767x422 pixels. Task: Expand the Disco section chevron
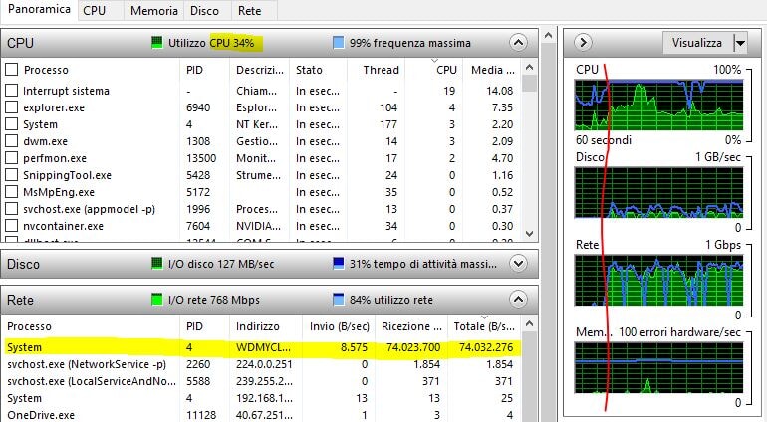518,264
